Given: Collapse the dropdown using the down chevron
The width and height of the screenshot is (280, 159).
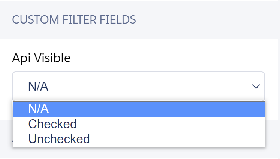Looking at the screenshot, I should (256, 86).
